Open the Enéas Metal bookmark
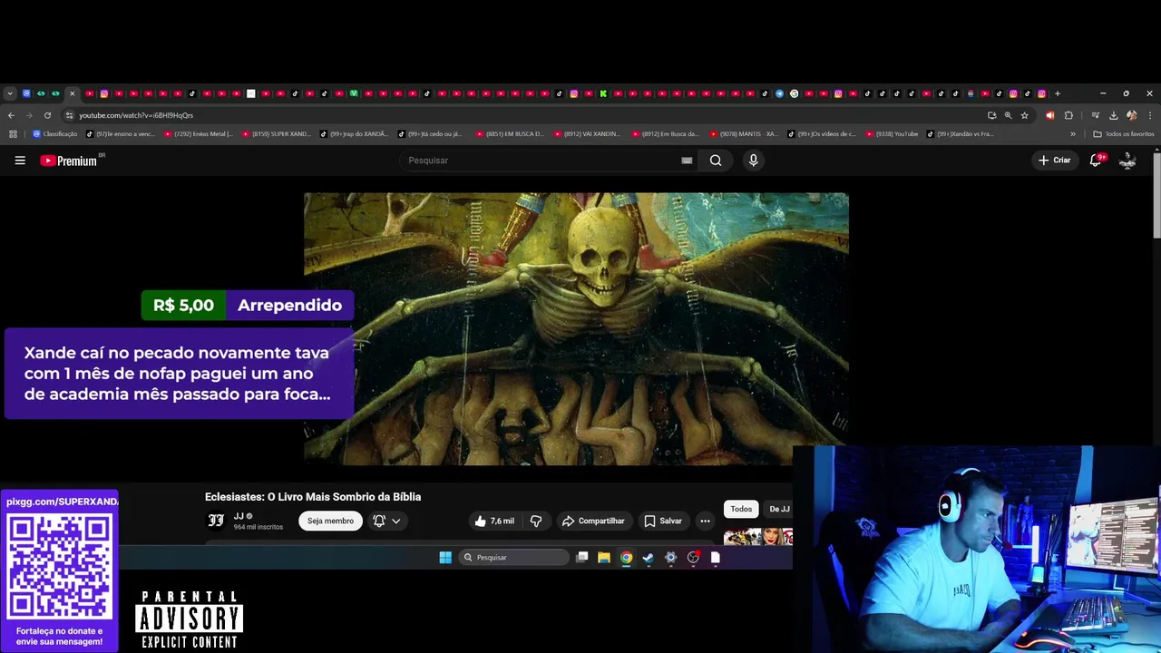 (198, 134)
